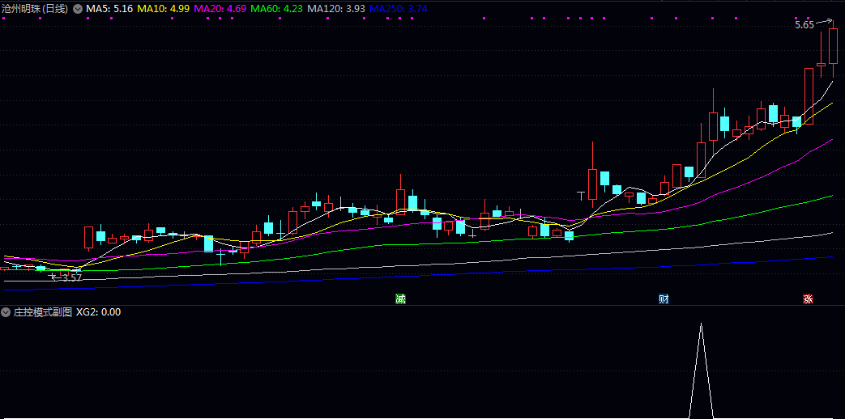Click the XG2 0.00 value label
Viewport: 845px width, 419px height.
[x=98, y=311]
